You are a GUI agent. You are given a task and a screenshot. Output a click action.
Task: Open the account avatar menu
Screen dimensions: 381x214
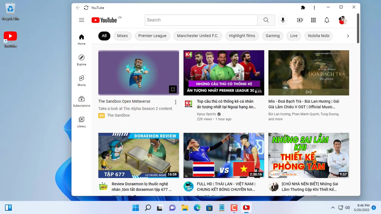click(x=342, y=20)
